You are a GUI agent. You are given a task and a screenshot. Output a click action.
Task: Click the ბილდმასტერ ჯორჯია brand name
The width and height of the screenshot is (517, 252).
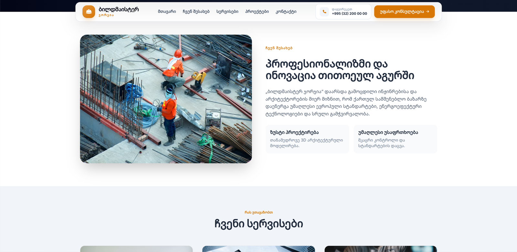click(x=119, y=12)
